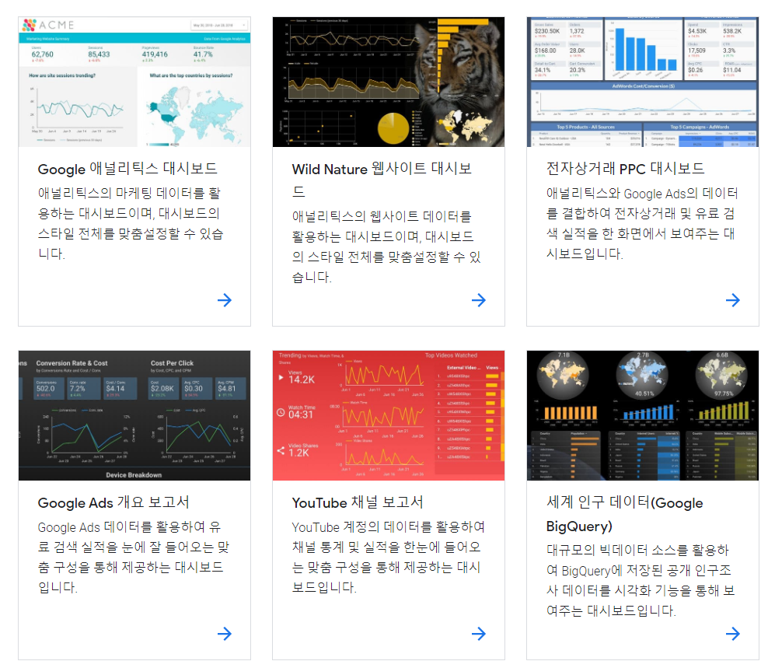Select the Google 애널리틱스 대시보드 title
This screenshot has width=768, height=668.
[x=127, y=169]
